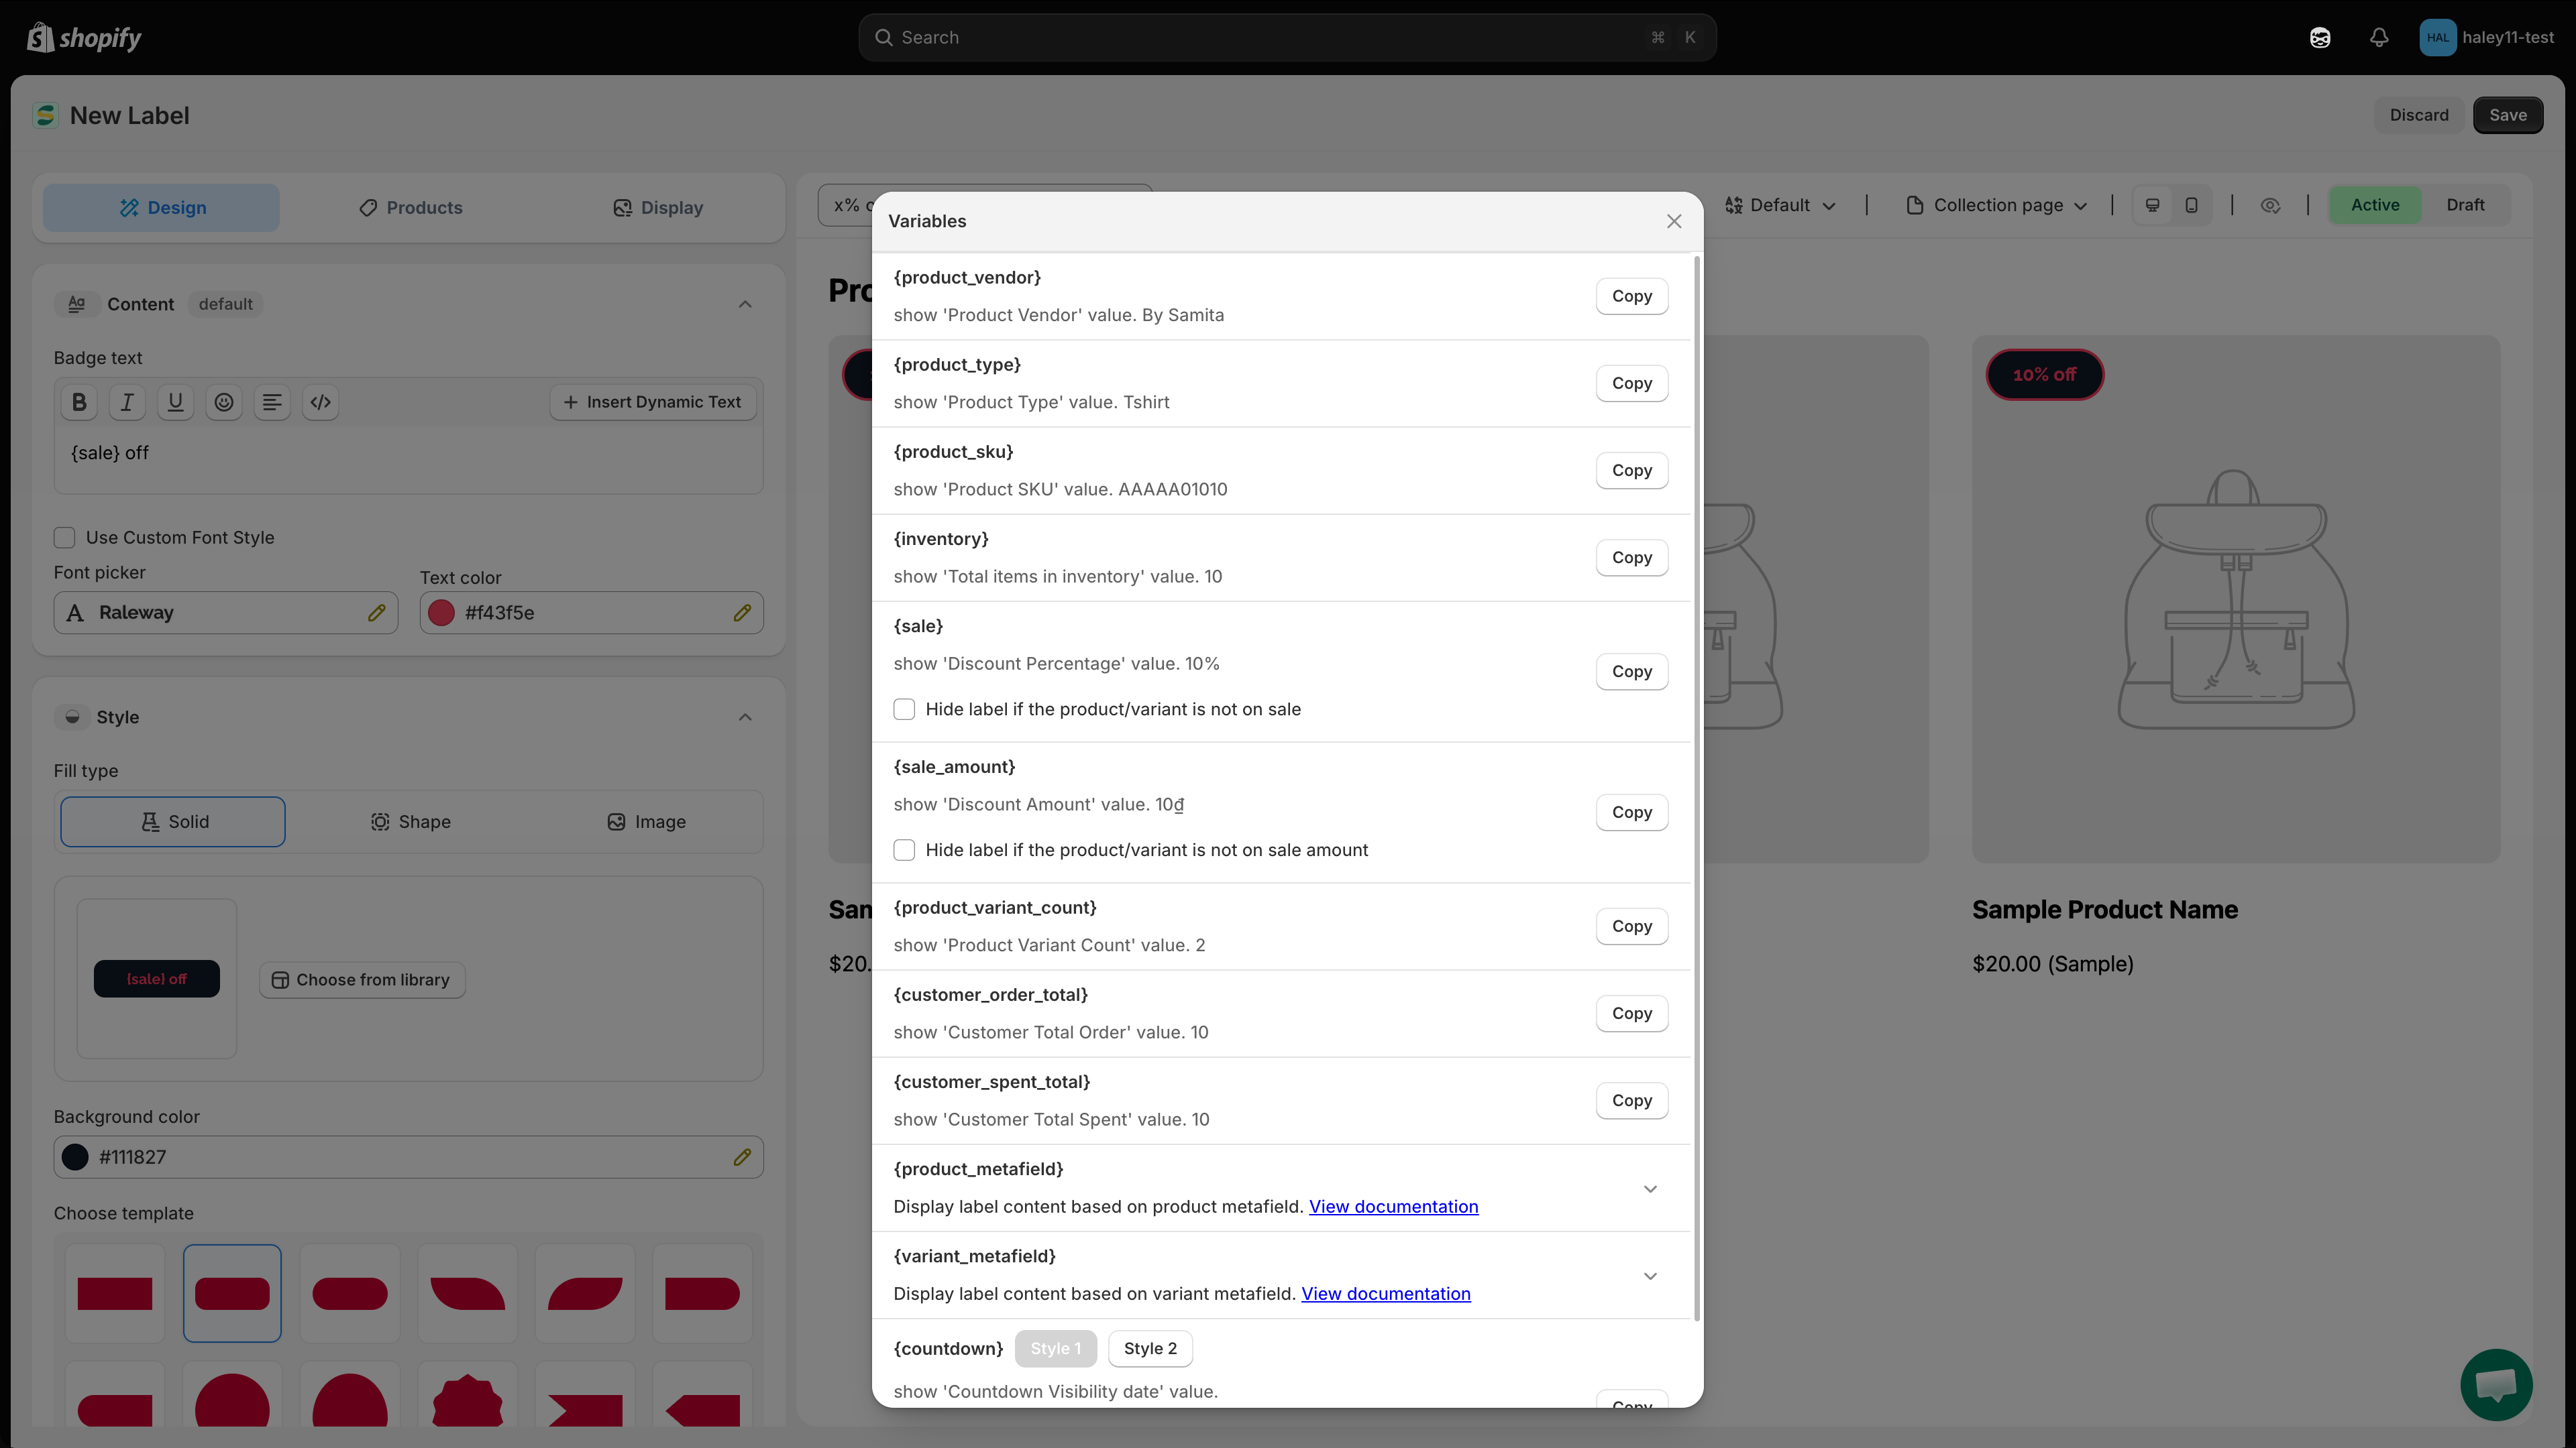Choose Image fill type
Viewport: 2576px width, 1448px height.
[x=646, y=821]
